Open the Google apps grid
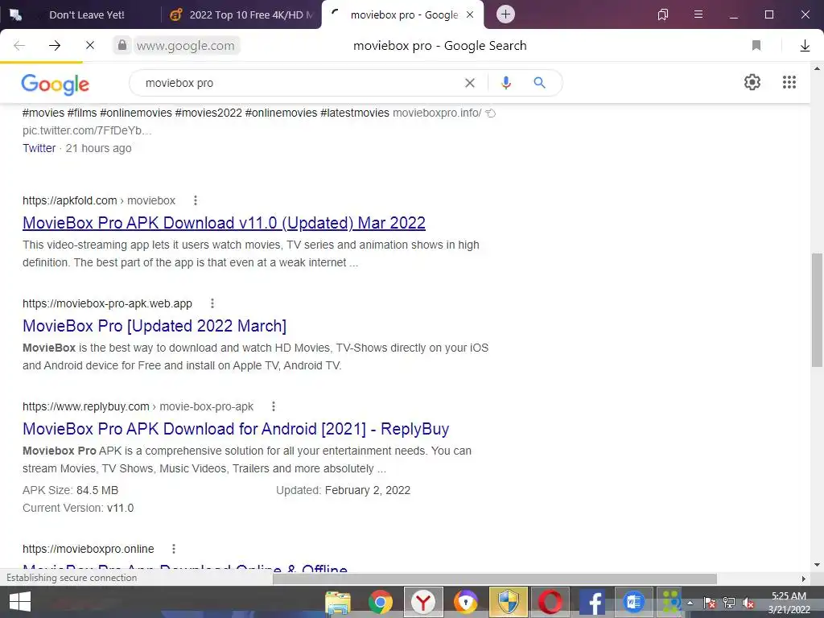The image size is (824, 618). pos(789,82)
